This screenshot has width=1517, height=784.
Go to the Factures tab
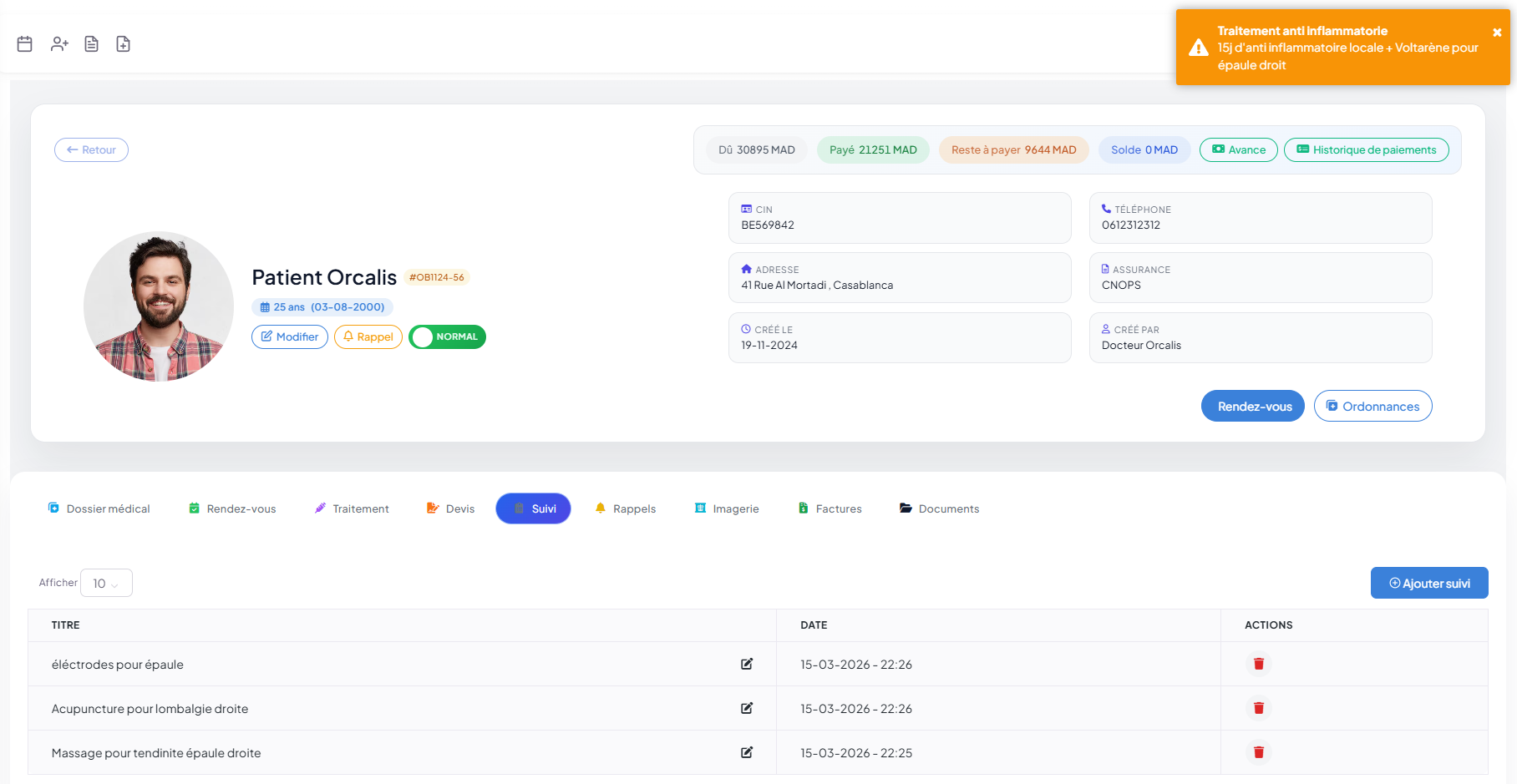click(830, 509)
